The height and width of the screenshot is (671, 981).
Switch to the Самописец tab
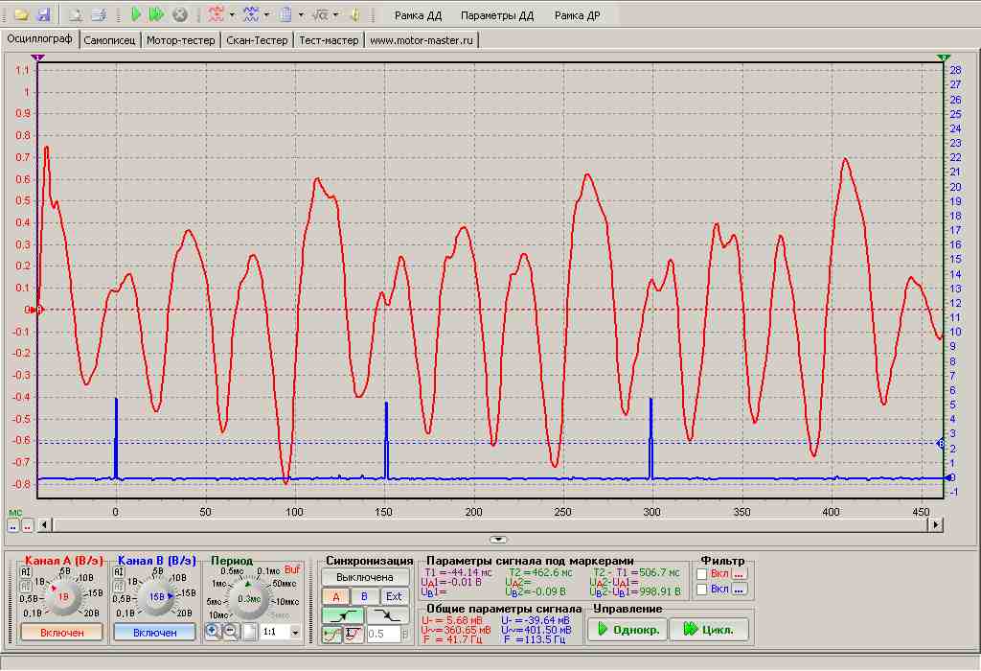[109, 40]
